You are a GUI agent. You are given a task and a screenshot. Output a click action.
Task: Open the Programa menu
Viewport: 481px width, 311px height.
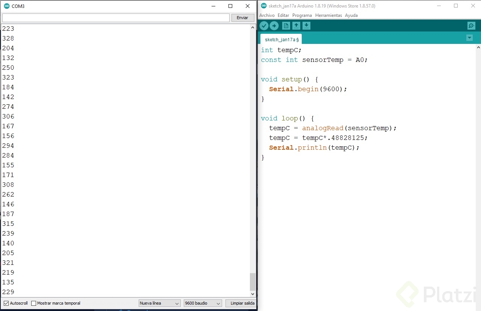302,15
